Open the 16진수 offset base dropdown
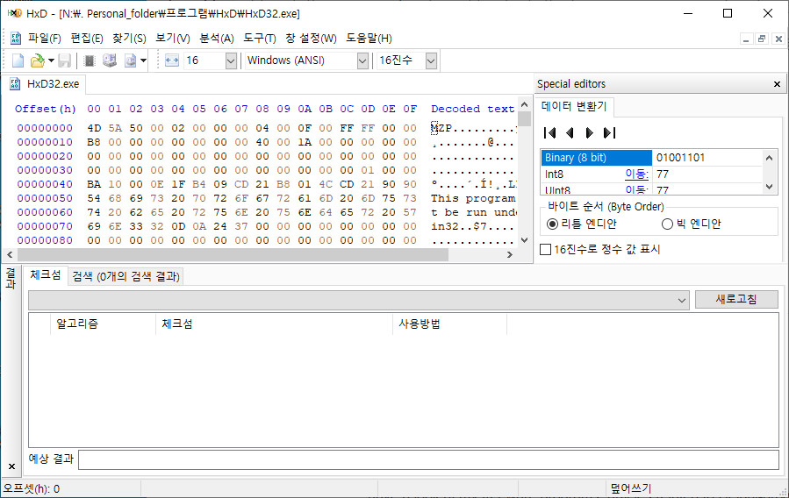 click(x=431, y=60)
